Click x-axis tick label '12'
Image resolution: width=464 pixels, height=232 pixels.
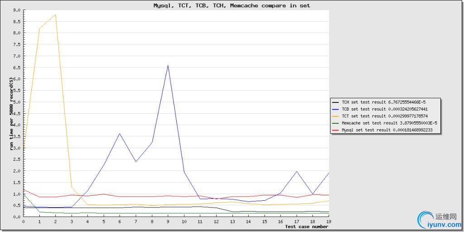click(216, 221)
